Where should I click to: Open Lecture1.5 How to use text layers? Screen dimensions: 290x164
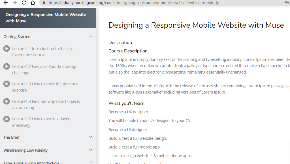coord(42,122)
